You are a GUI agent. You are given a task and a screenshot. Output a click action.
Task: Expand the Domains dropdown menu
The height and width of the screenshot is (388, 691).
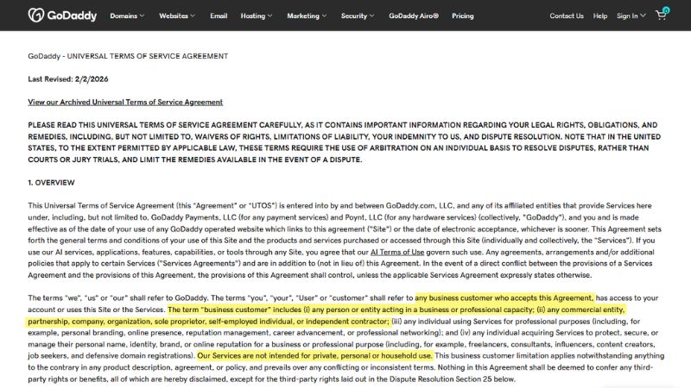(125, 16)
